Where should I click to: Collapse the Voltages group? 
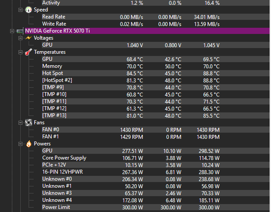click(20, 38)
